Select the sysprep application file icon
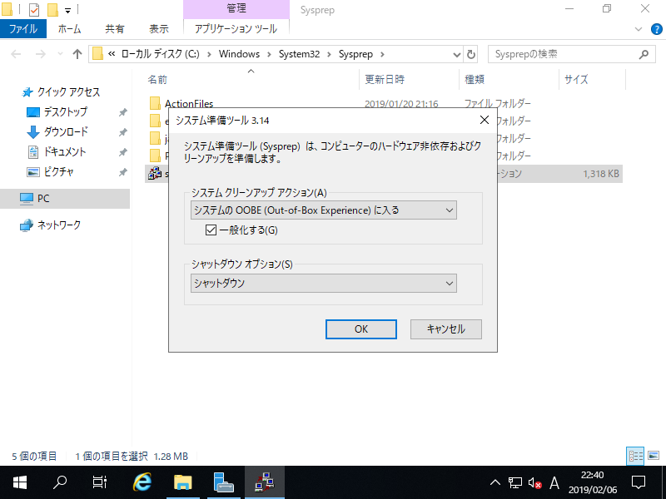The width and height of the screenshot is (666, 499). click(x=155, y=173)
